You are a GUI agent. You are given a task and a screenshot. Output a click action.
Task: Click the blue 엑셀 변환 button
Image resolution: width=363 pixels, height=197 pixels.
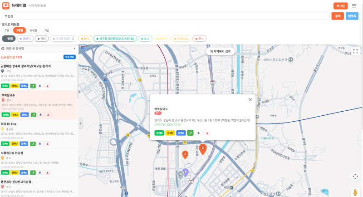pos(69,57)
